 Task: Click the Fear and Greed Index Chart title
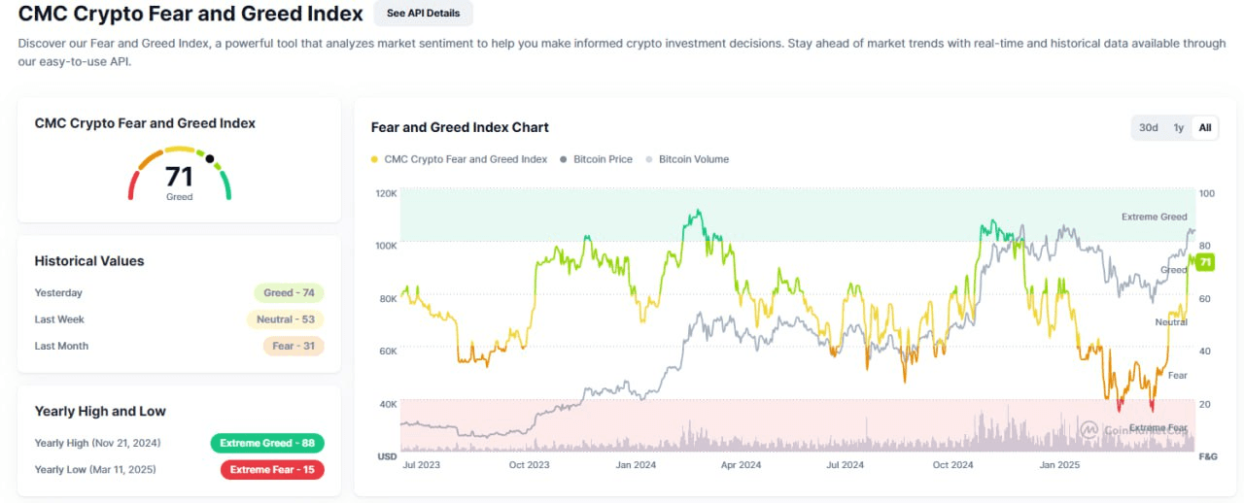click(x=460, y=127)
